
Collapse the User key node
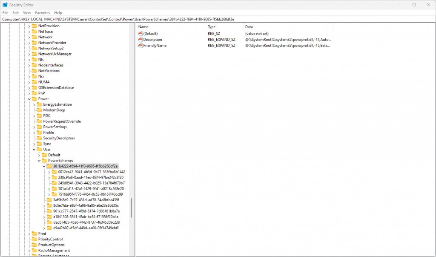(34, 150)
